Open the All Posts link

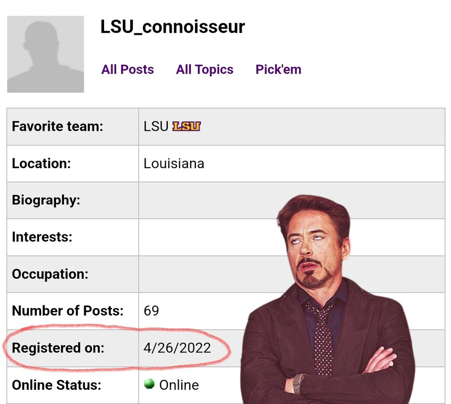[127, 70]
